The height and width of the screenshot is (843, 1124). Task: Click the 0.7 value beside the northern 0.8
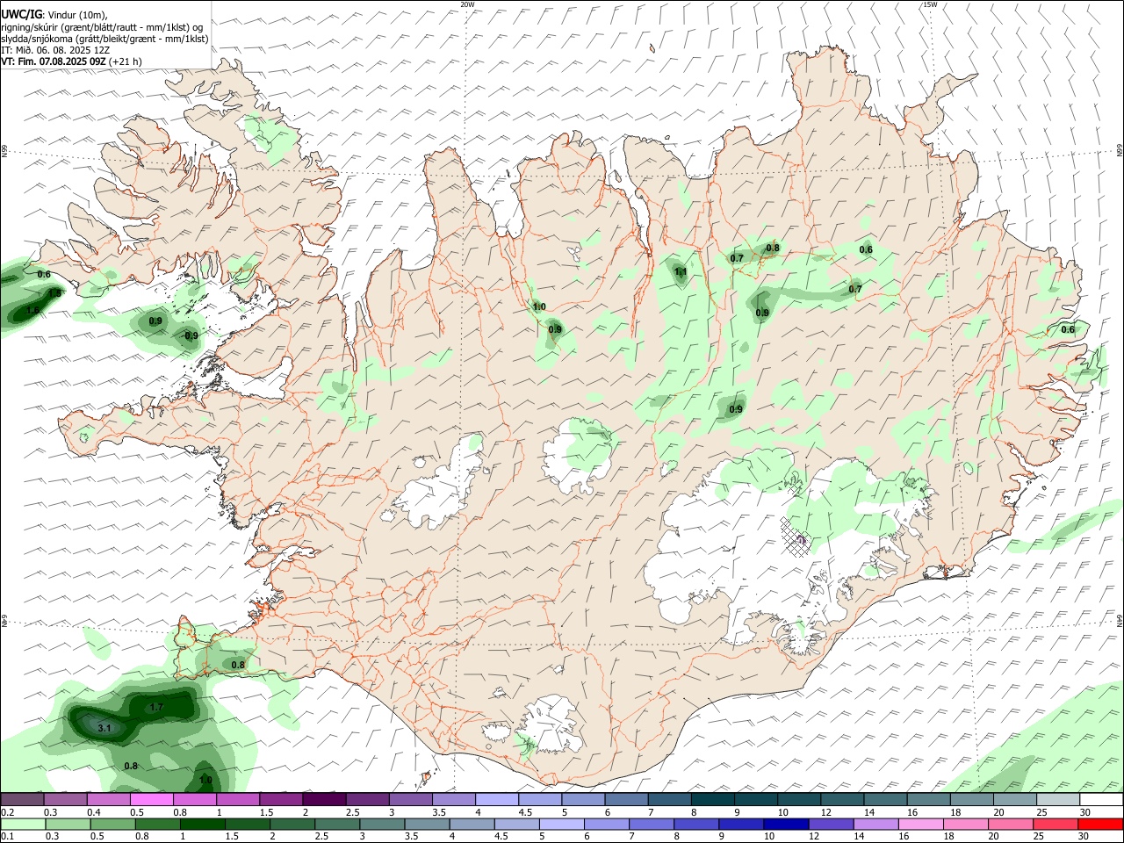737,258
